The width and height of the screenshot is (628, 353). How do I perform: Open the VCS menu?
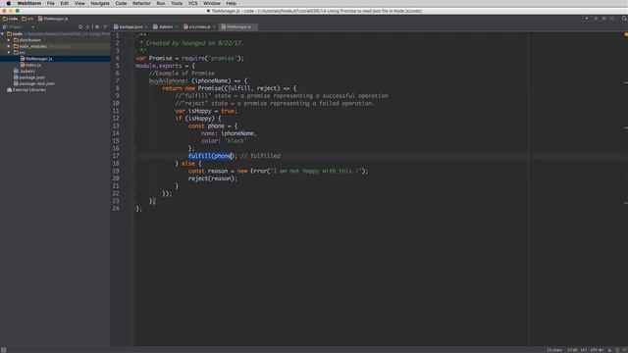click(192, 3)
